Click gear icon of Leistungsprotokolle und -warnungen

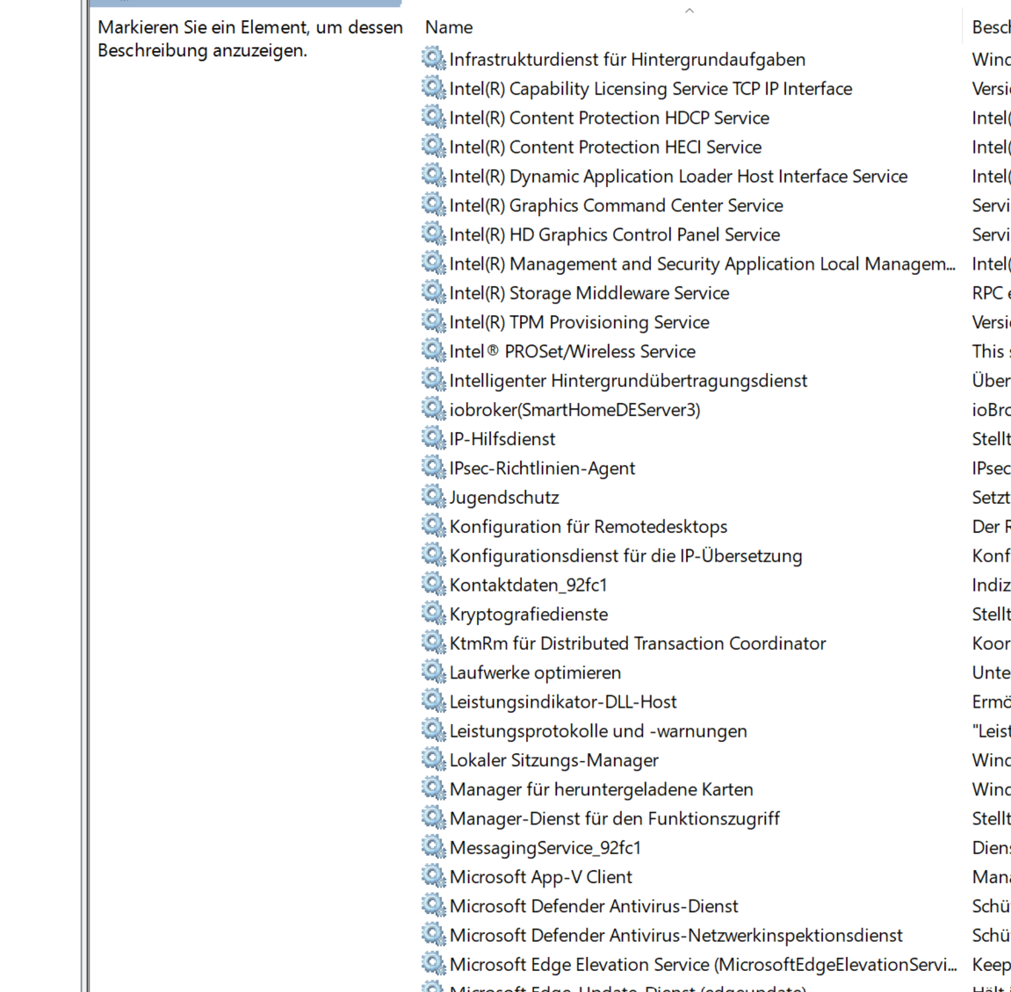point(433,730)
